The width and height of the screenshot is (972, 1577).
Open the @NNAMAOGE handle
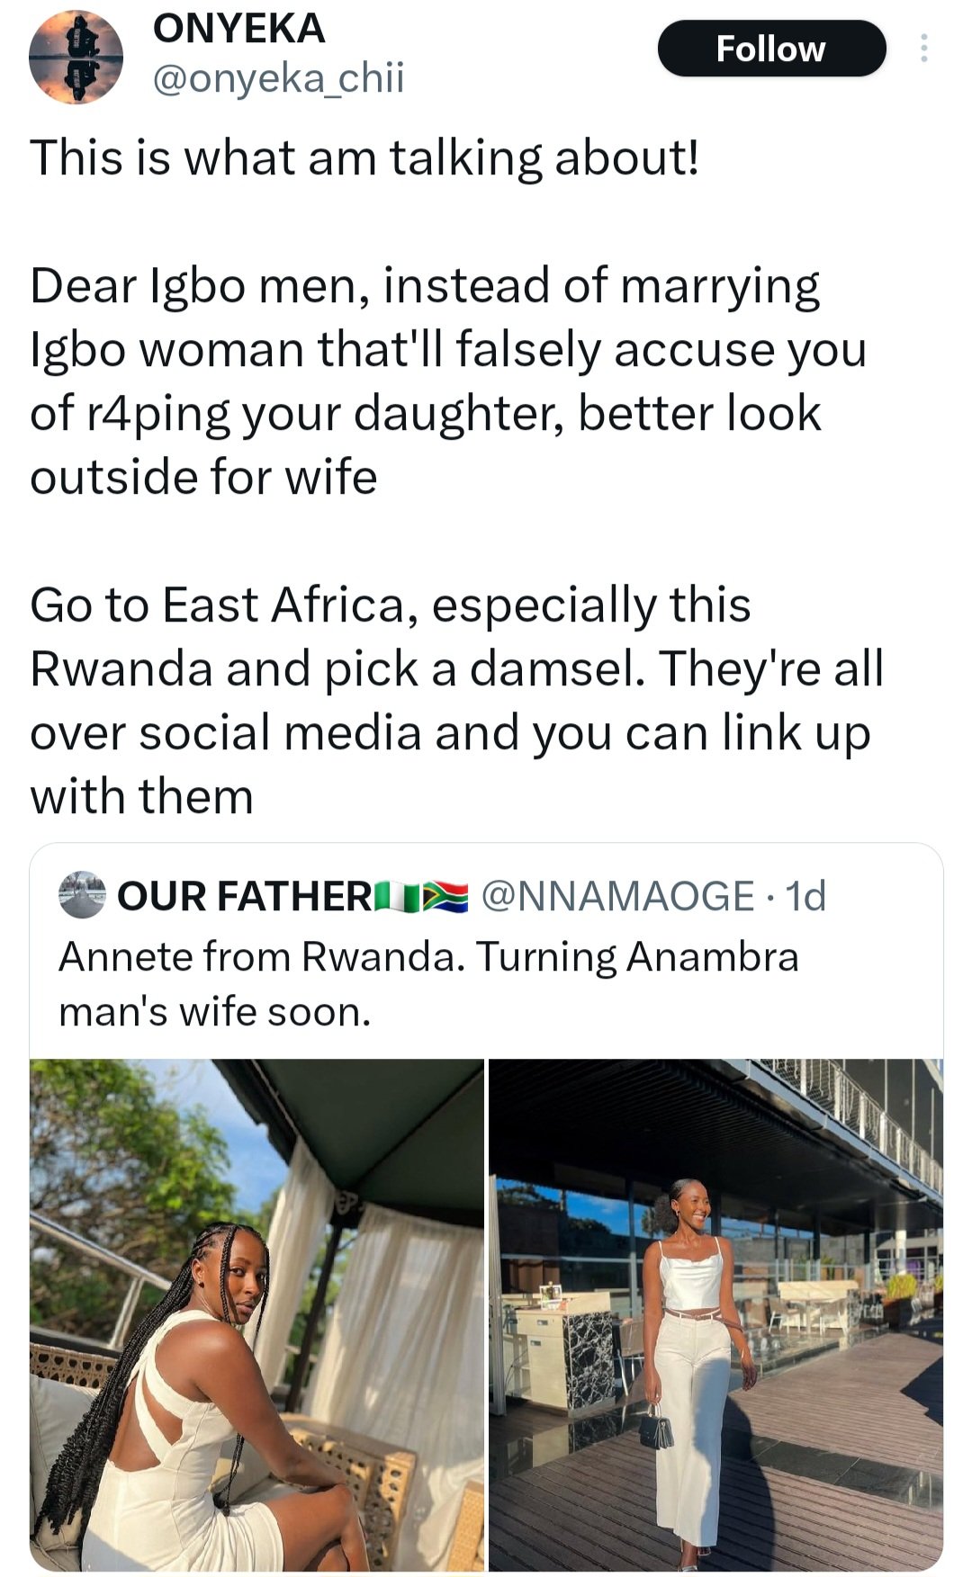coord(617,896)
